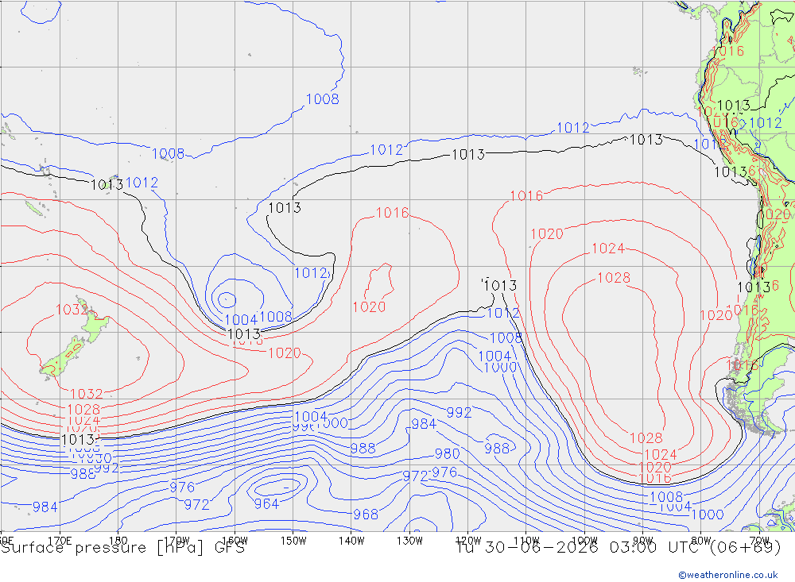Click the 70W longitude axis label
This screenshot has height=582, width=795.
tap(759, 541)
